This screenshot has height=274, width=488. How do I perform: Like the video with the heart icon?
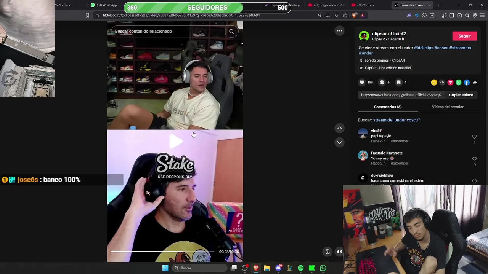point(362,82)
